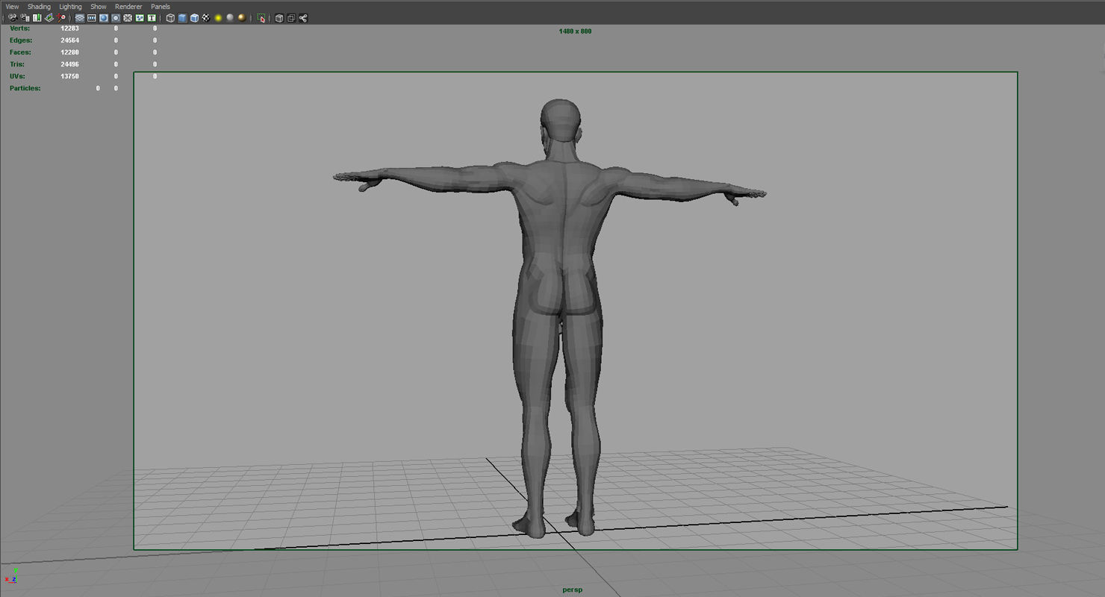Screen dimensions: 1105x597
Task: Click the X-Ray Joints icon
Action: coord(303,18)
